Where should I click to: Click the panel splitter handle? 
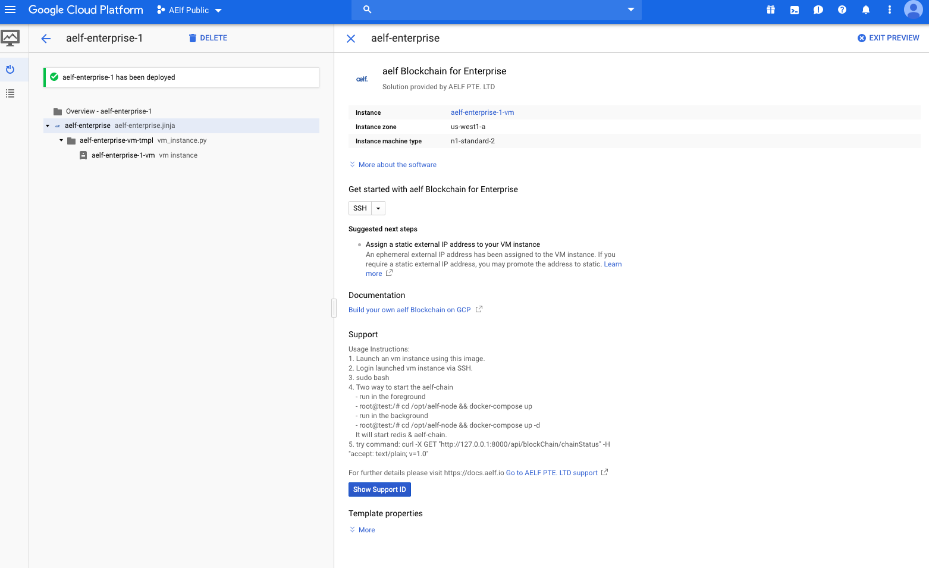(x=334, y=308)
